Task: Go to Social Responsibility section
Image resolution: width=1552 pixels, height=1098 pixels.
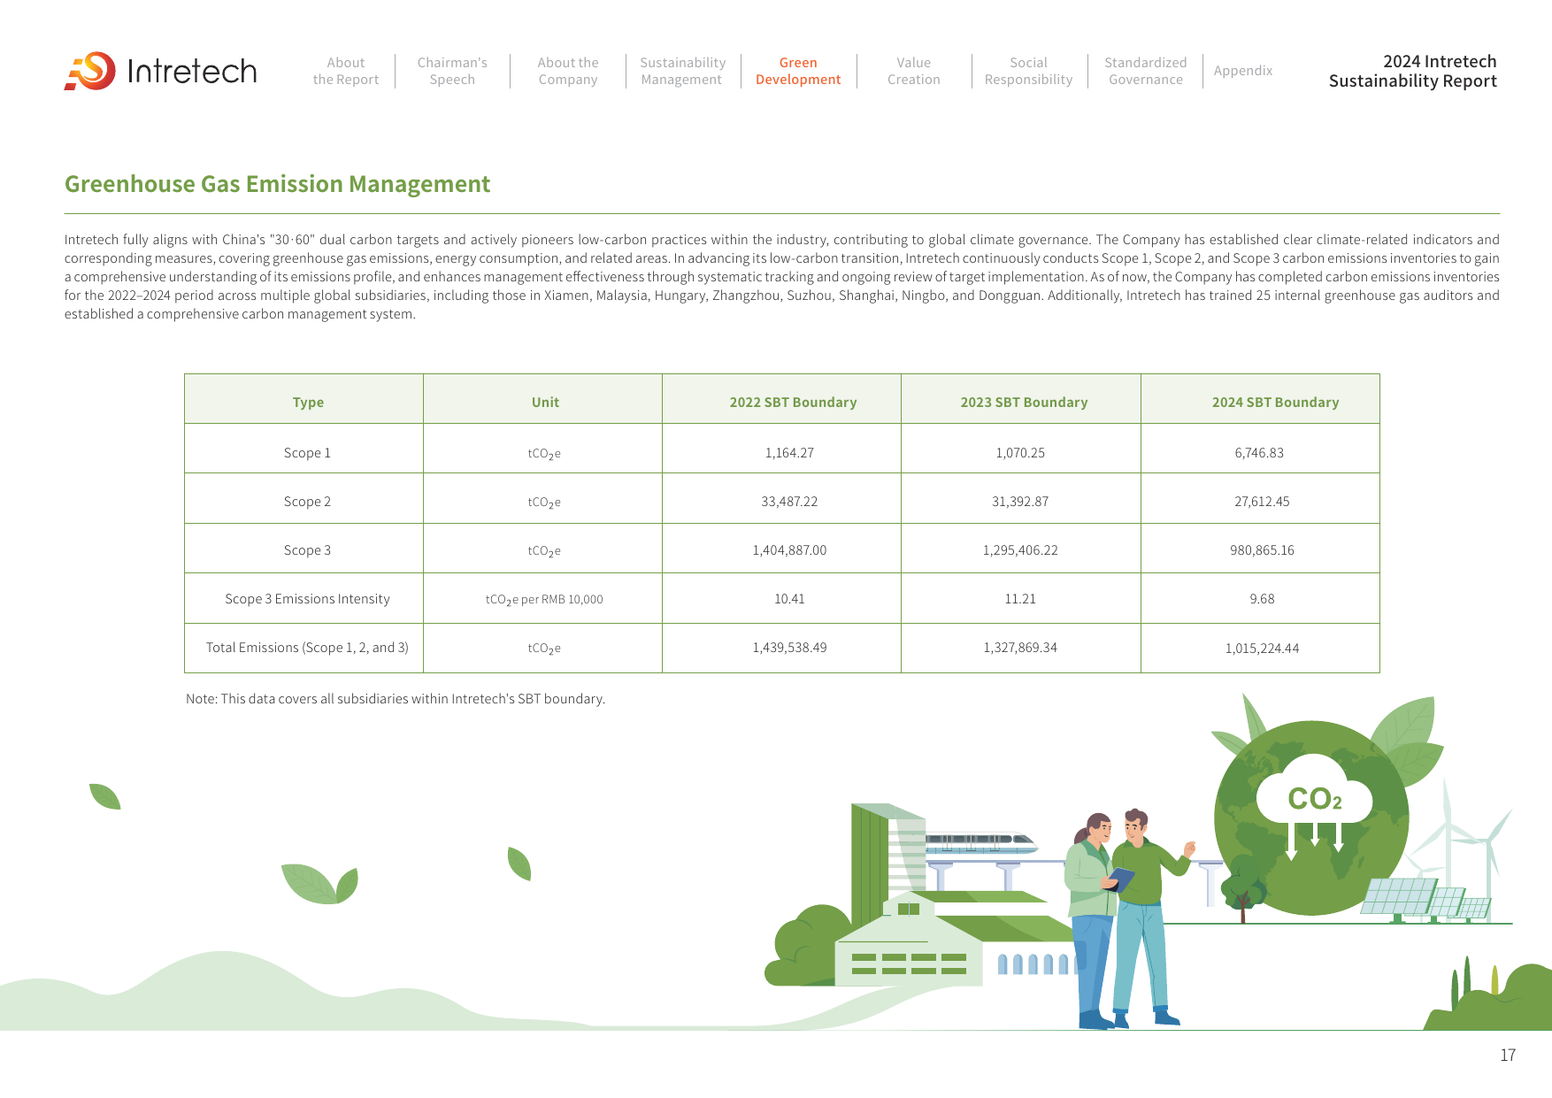Action: point(1028,71)
